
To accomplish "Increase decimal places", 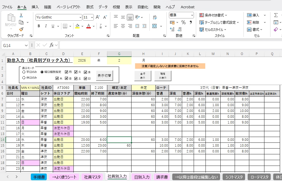I will [x=172, y=29].
